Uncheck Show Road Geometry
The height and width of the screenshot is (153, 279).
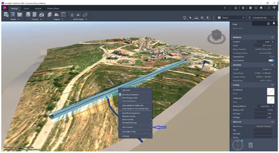tap(120, 94)
